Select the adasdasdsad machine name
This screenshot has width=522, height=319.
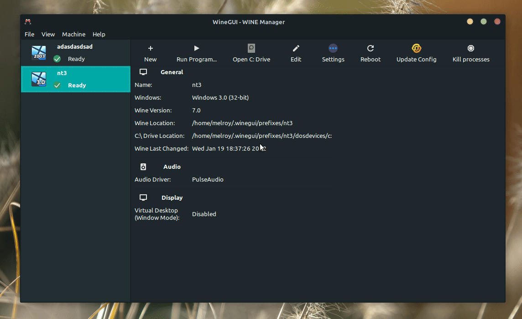click(x=75, y=46)
